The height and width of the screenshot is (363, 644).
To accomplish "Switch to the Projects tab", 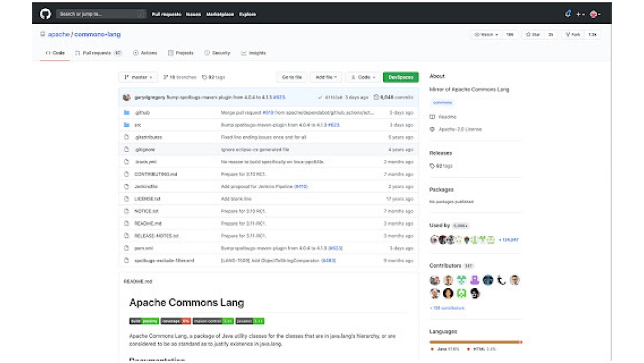I will (181, 53).
